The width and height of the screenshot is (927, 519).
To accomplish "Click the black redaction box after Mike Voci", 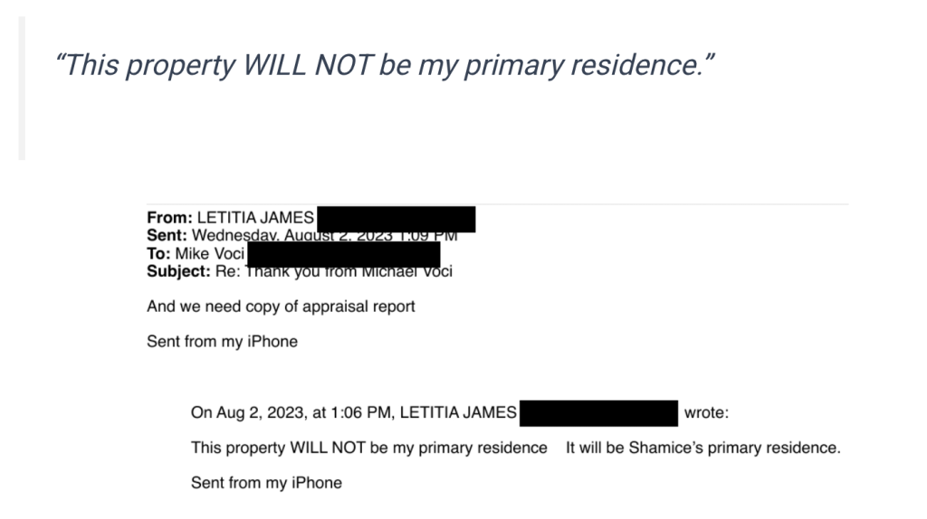I will pyautogui.click(x=344, y=252).
